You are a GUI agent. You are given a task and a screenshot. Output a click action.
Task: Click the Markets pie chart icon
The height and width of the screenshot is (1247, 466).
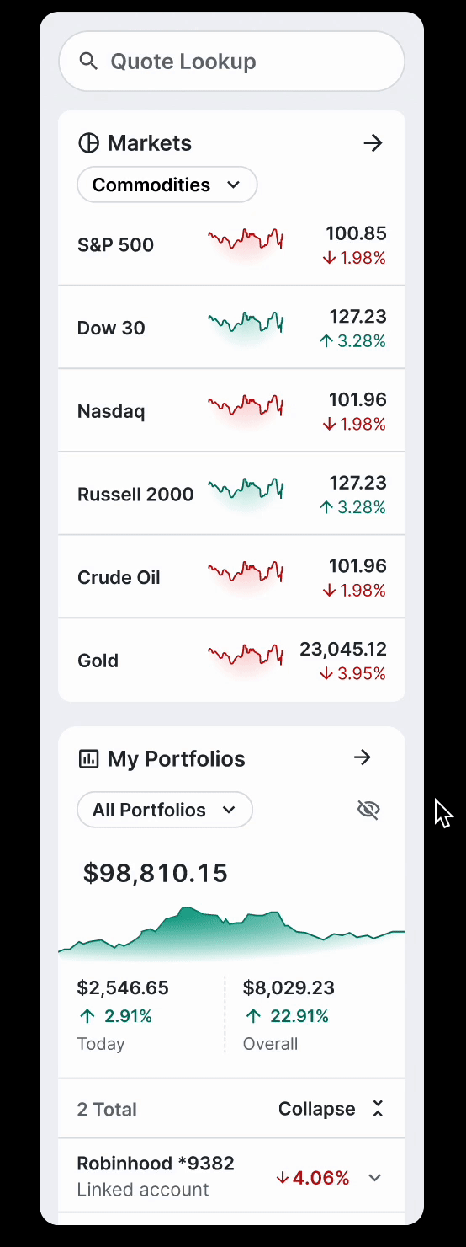(88, 143)
